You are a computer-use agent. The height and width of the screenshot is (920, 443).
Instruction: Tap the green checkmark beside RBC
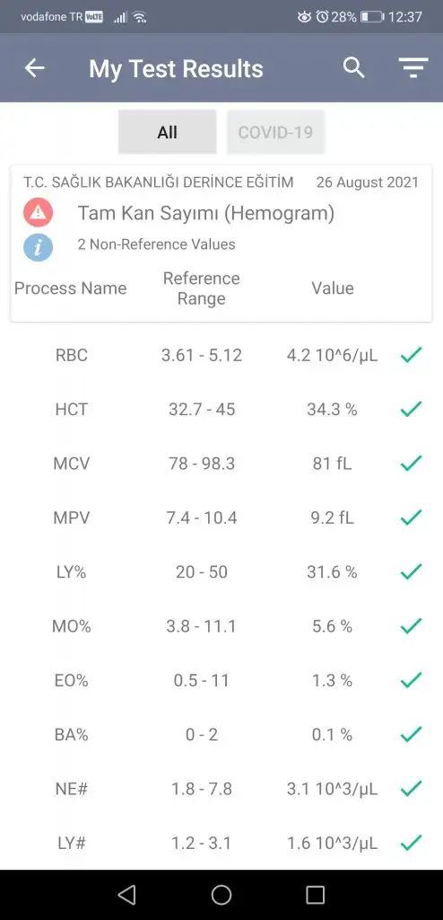411,354
